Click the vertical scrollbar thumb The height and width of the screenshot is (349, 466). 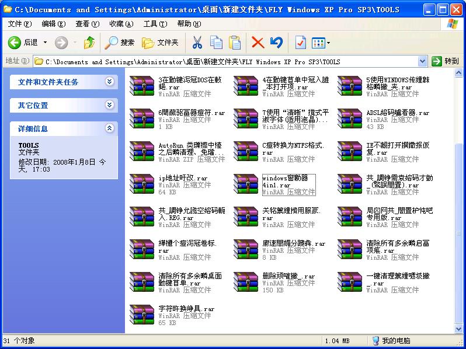click(x=458, y=232)
